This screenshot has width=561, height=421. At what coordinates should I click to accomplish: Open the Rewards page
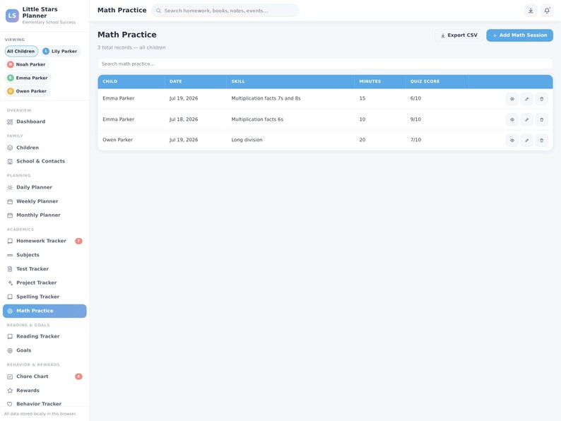point(45,390)
